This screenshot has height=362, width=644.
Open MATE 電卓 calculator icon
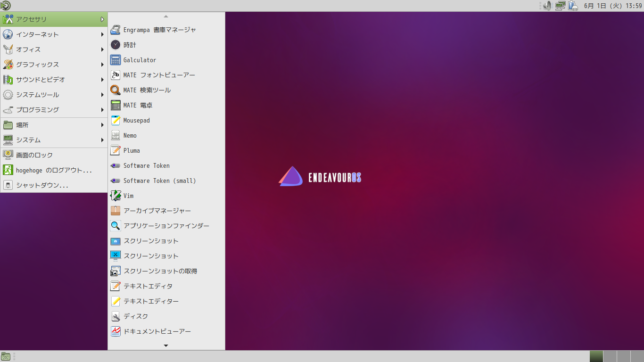click(116, 105)
